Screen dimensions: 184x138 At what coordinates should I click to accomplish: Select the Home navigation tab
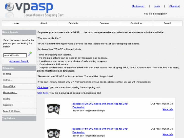point(16,23)
